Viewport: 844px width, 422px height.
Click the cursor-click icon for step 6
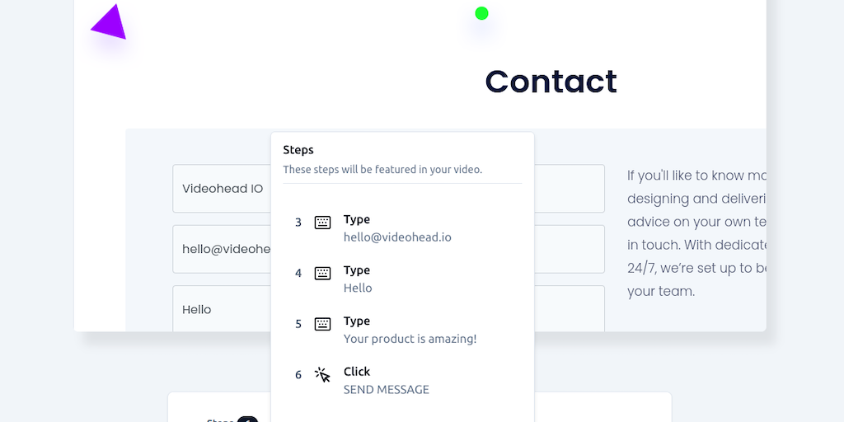click(322, 375)
